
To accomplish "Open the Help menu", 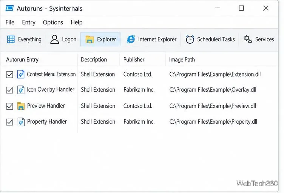I will click(76, 22).
